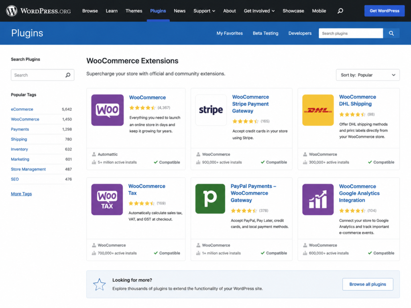Select the SEO tag

(15, 179)
